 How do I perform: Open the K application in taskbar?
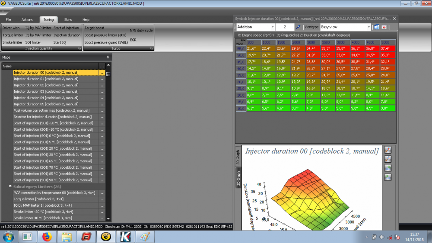coord(125,237)
